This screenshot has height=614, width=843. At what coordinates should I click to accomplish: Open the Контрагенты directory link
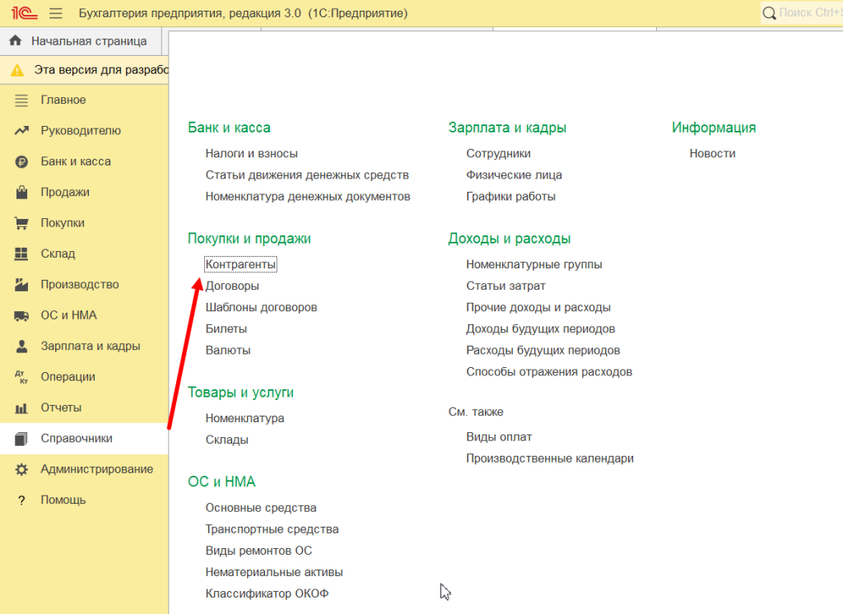pos(240,264)
